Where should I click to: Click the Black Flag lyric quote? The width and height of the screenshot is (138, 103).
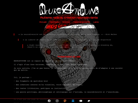[70, 46]
